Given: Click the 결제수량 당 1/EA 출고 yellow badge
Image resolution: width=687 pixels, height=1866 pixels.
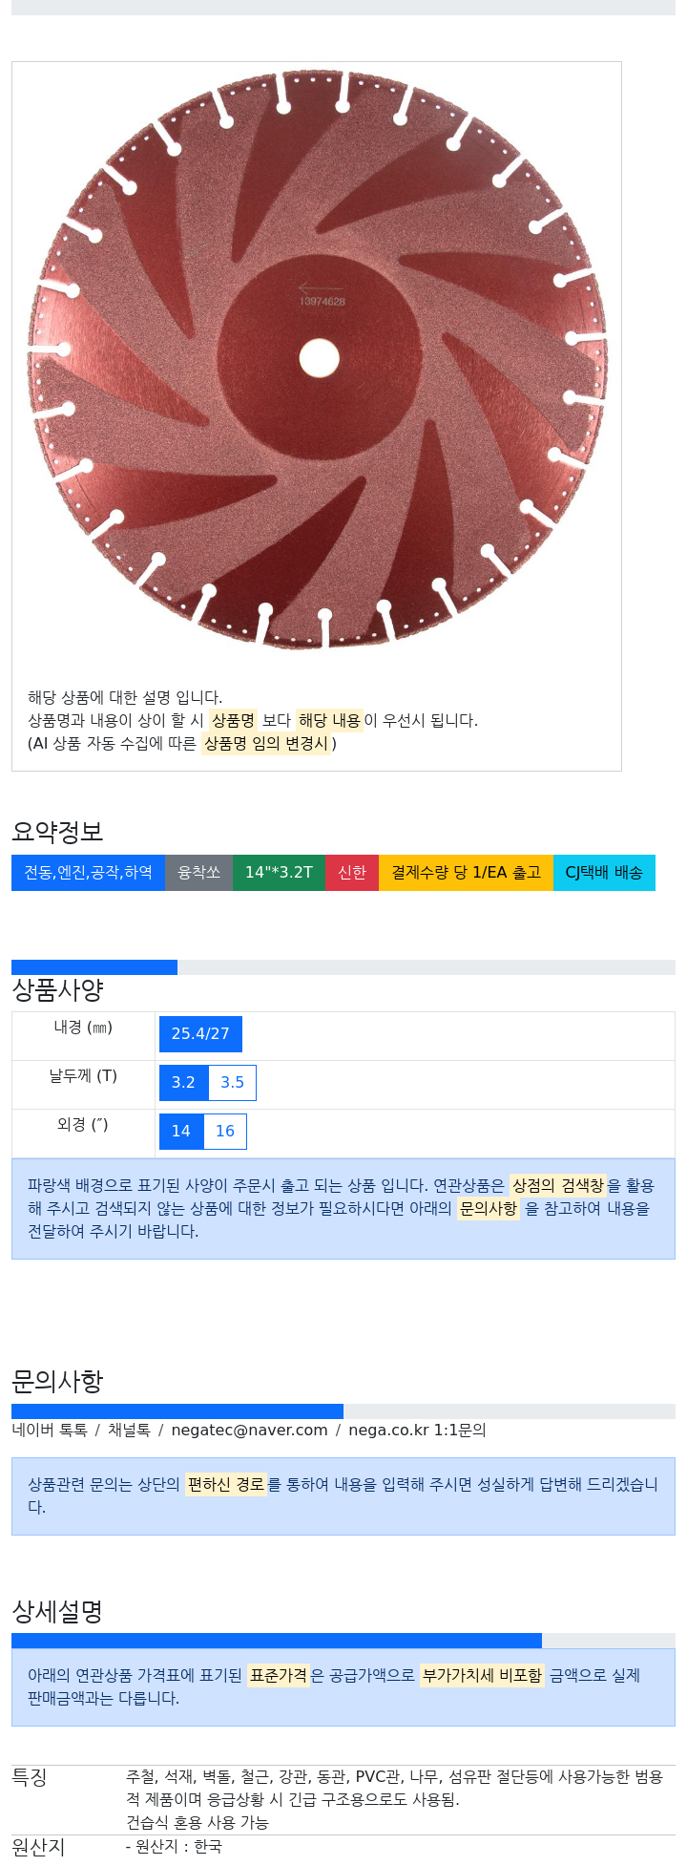Looking at the screenshot, I should [x=466, y=873].
